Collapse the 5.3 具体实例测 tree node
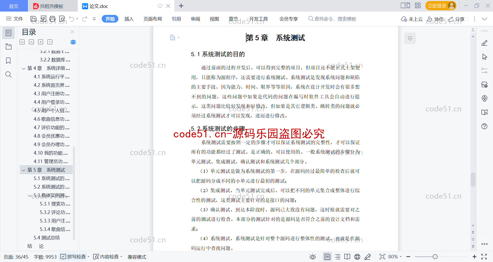This screenshot has height=262, width=493. [x=30, y=196]
